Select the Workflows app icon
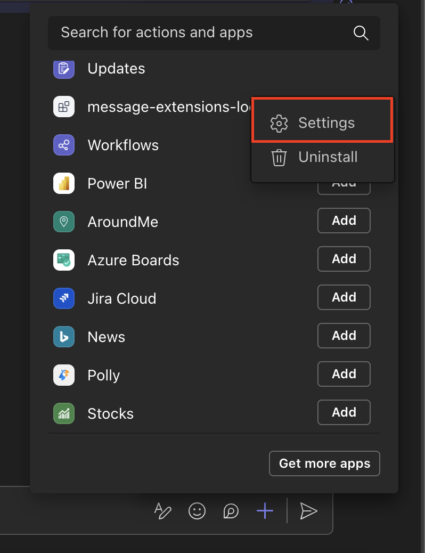Screen dimensions: 425x553 pyautogui.click(x=64, y=145)
